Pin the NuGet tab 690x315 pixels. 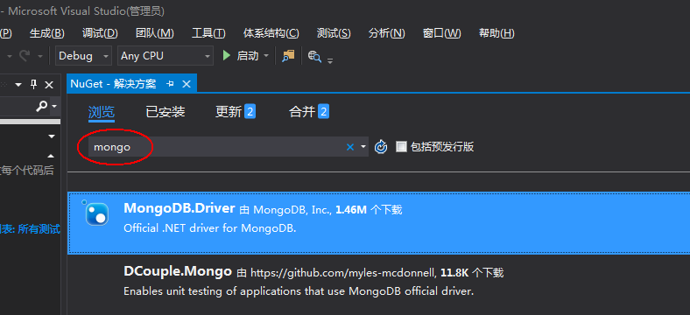tap(170, 84)
